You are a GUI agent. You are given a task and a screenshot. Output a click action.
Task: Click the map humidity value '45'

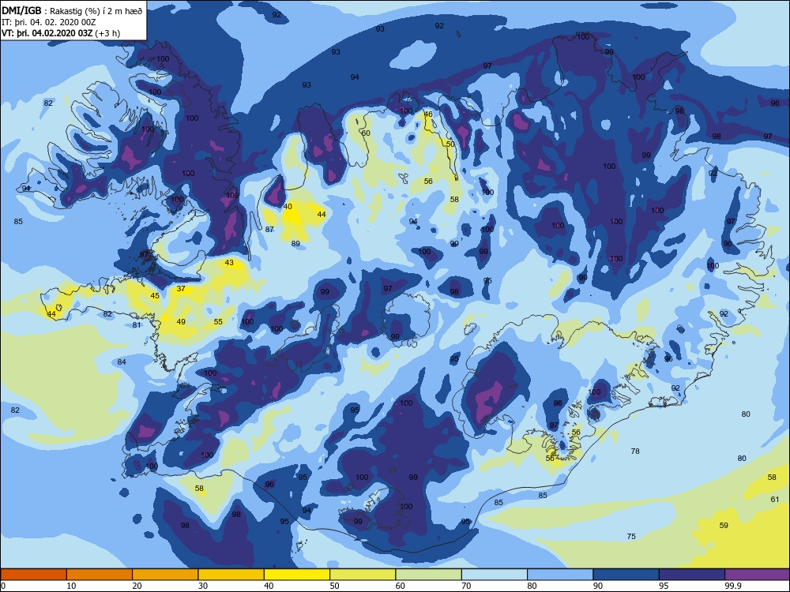(155, 295)
